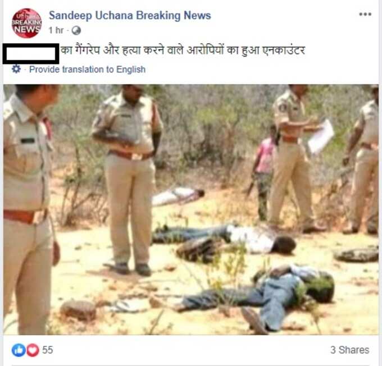Click Provide translation to English
The width and height of the screenshot is (382, 366).
pyautogui.click(x=87, y=70)
